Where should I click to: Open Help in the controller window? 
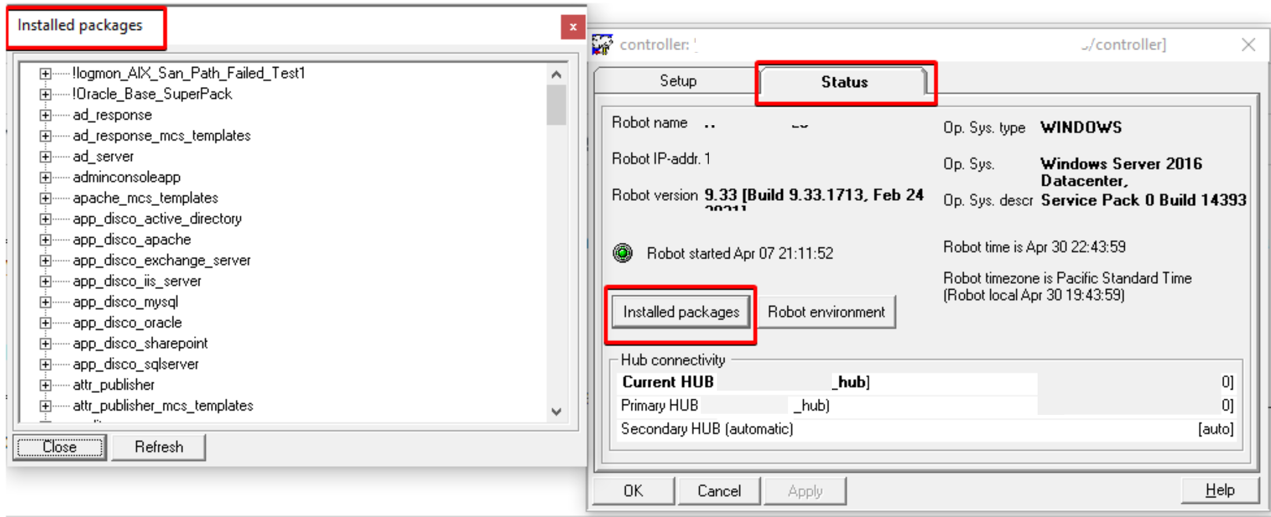pos(1220,490)
